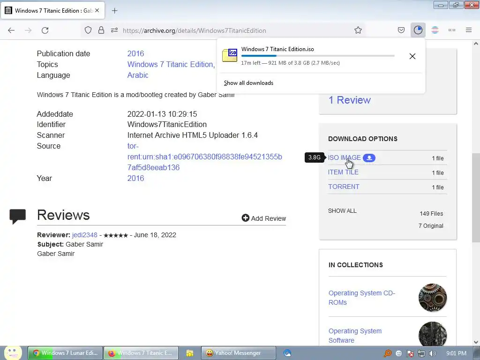Click the 9:01 PM taskbar clock
Screen dimensions: 480x360
tap(456, 353)
